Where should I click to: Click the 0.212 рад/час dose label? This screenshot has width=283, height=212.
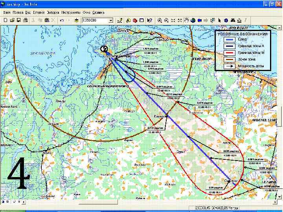[x=173, y=94]
